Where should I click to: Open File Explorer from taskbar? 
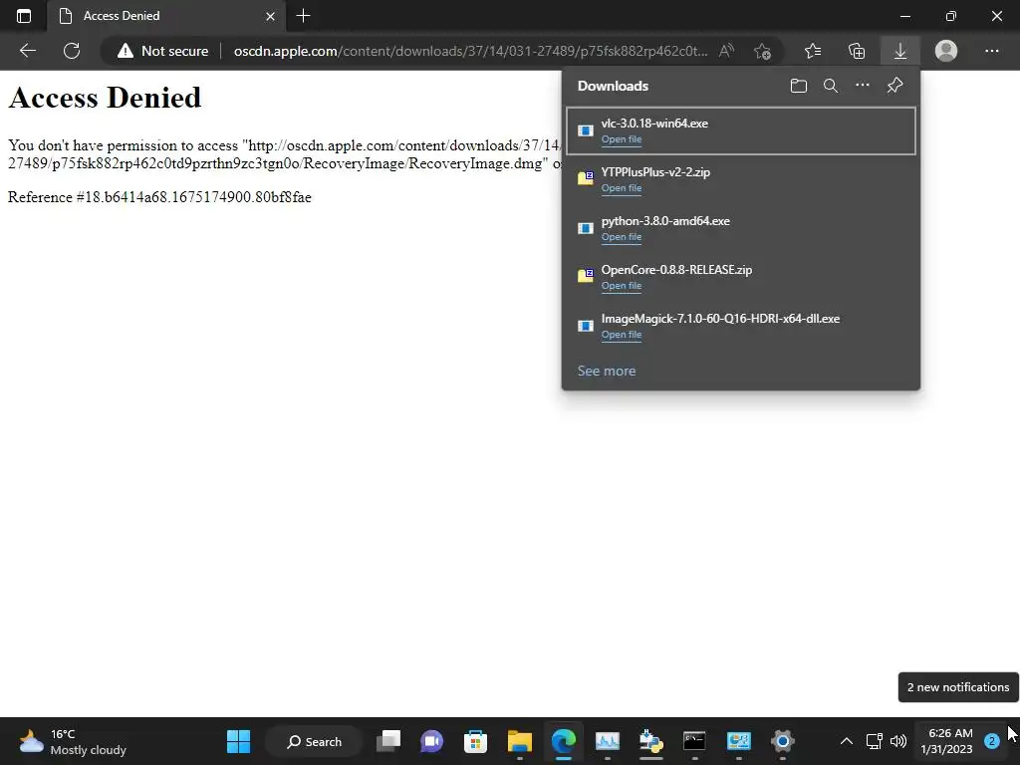520,741
